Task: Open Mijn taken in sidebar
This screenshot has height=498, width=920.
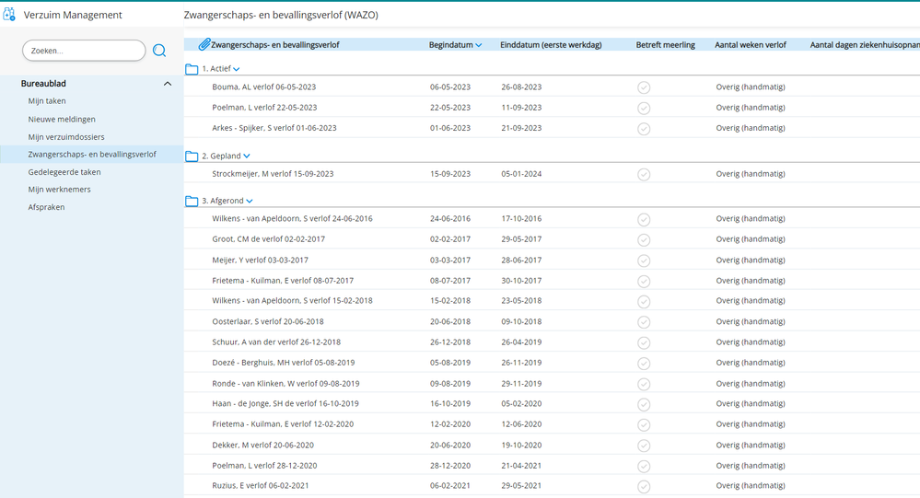Action: 47,101
